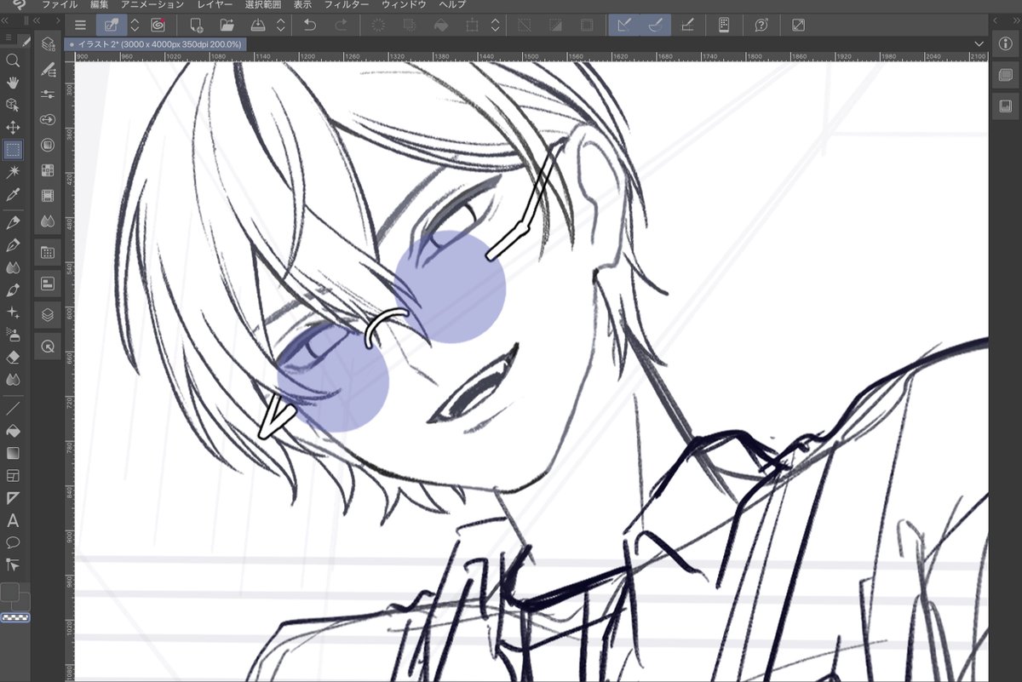Image resolution: width=1022 pixels, height=682 pixels.
Task: Expand the save button's dropdown arrow
Action: pyautogui.click(x=280, y=25)
